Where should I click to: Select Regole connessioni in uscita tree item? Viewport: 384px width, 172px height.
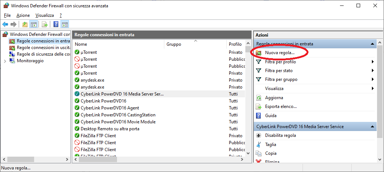(x=43, y=48)
